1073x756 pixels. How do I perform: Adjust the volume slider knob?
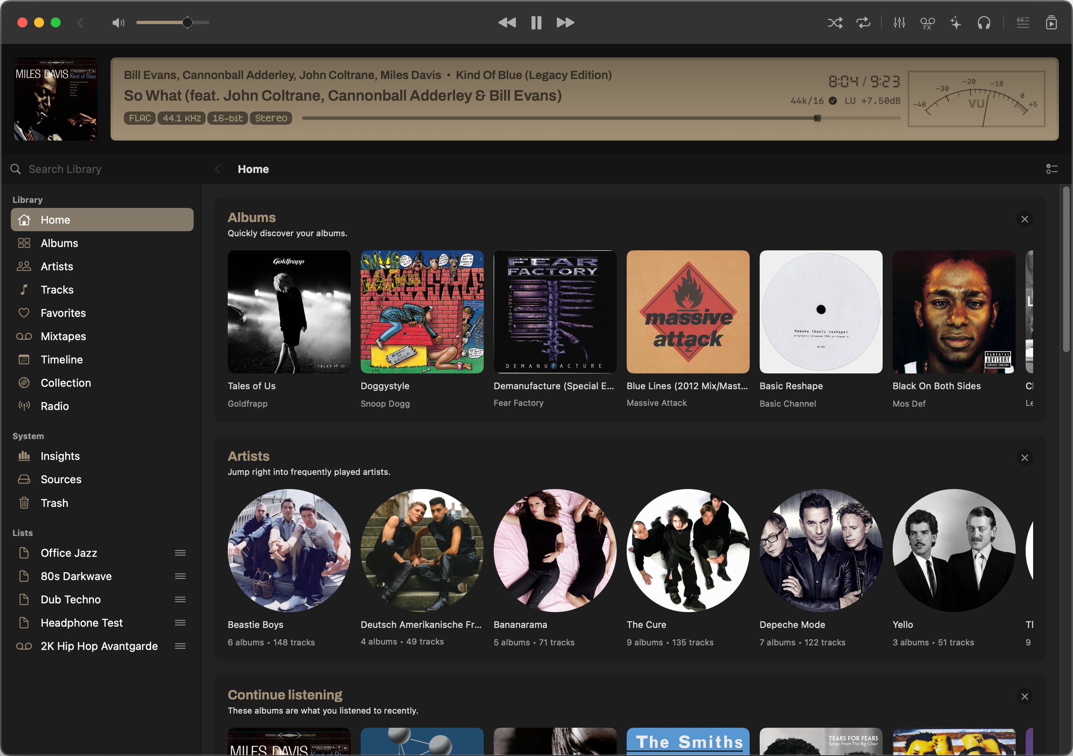point(187,22)
